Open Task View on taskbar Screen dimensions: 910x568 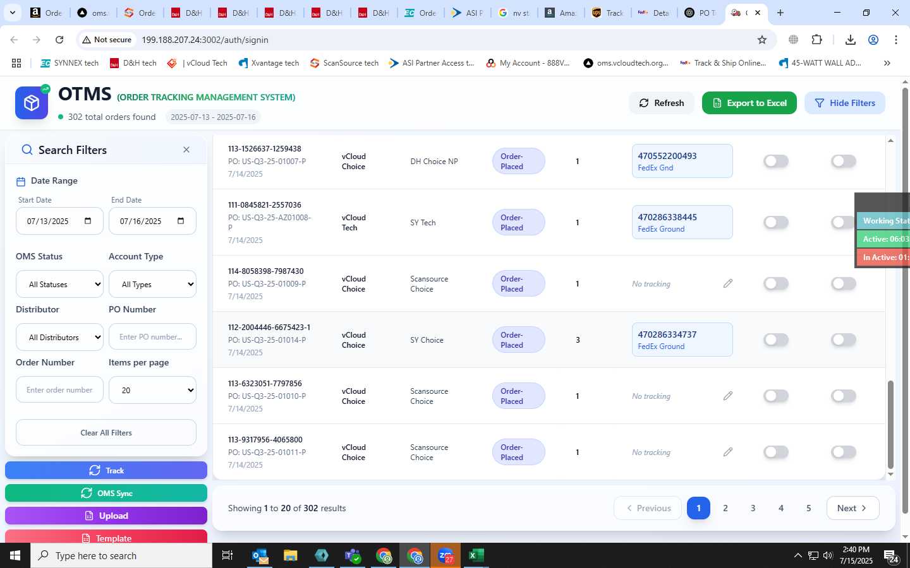coord(227,555)
